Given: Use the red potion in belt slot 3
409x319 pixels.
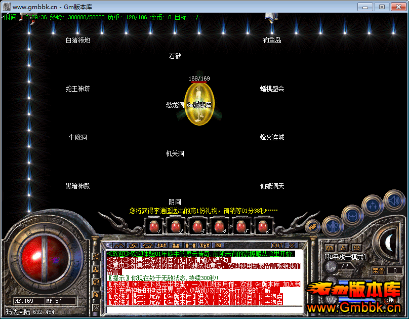Looking at the screenshot, I should (x=197, y=226).
